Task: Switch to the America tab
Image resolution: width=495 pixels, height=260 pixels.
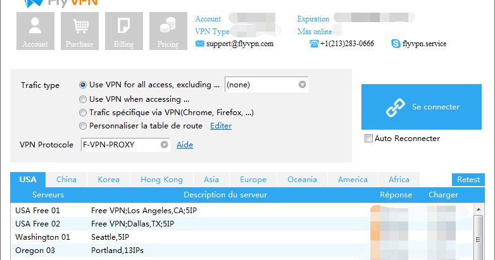Action: pos(353,180)
